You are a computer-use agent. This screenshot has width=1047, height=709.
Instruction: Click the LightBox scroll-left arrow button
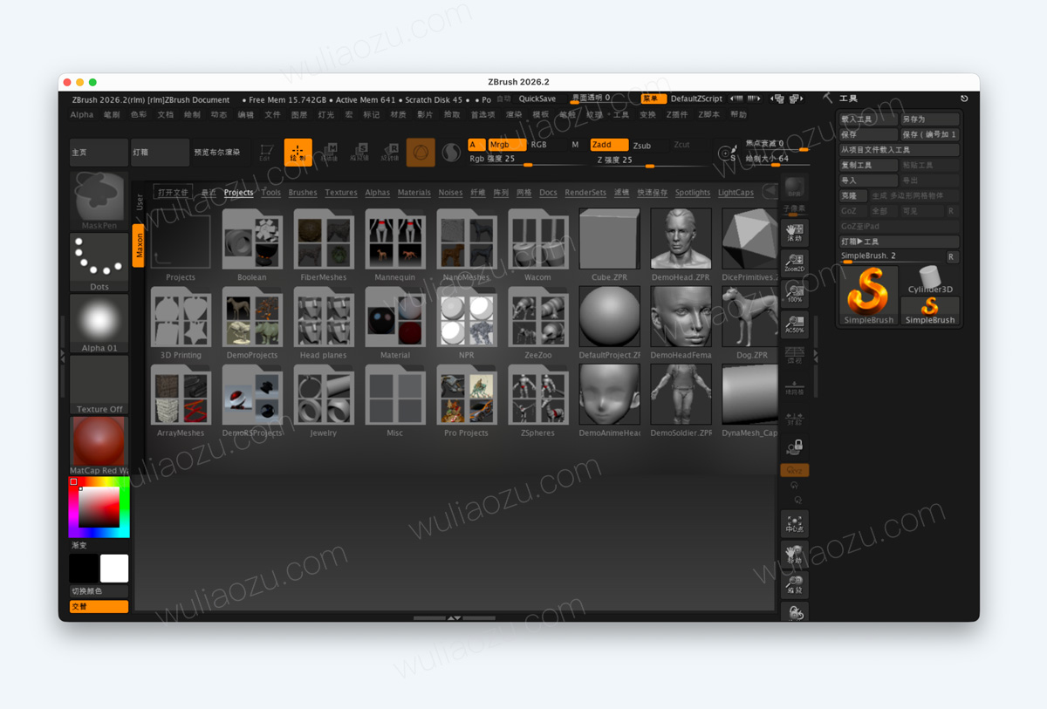pos(769,190)
